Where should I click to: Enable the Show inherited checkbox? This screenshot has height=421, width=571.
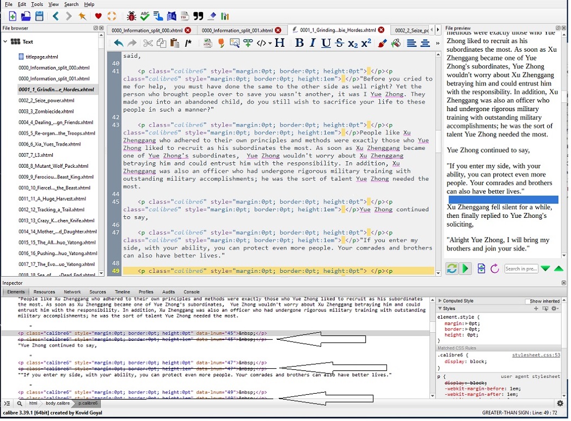click(x=527, y=301)
